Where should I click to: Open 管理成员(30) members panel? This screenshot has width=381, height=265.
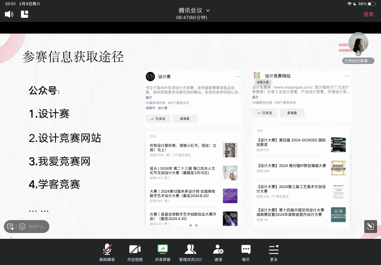pyautogui.click(x=190, y=252)
